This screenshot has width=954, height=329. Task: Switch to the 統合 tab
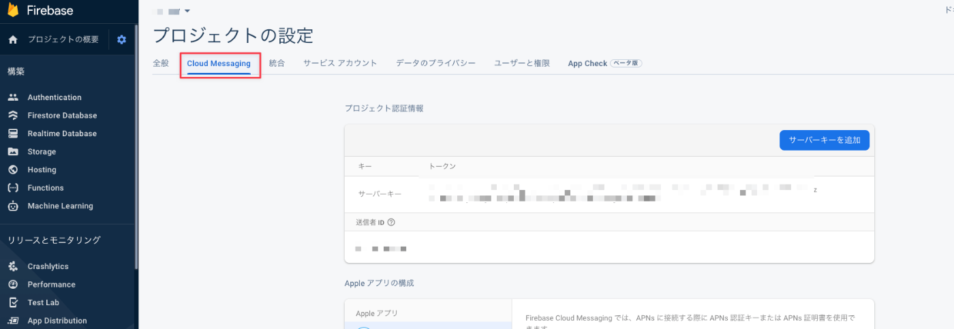coord(277,63)
